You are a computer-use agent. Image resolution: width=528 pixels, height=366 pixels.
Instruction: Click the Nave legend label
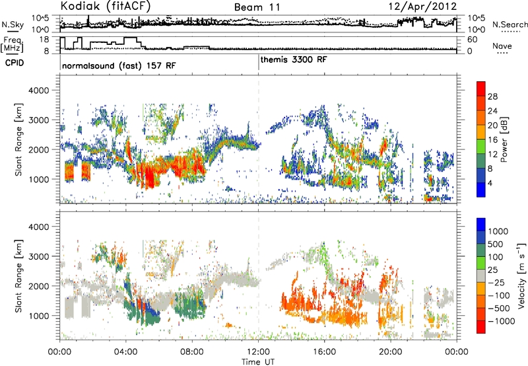[x=502, y=46]
